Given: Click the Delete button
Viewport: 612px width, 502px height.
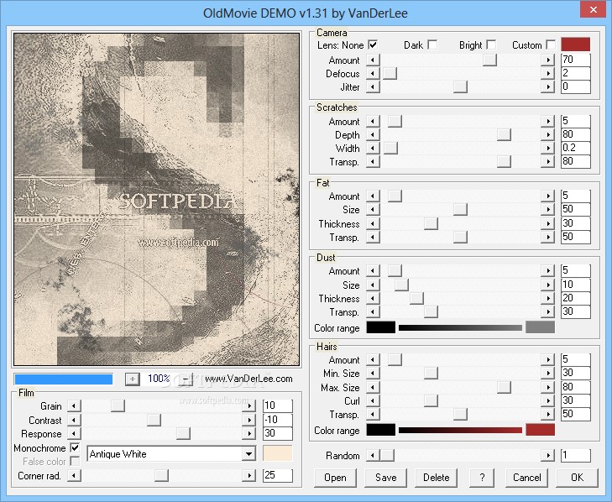Looking at the screenshot, I should 436,478.
